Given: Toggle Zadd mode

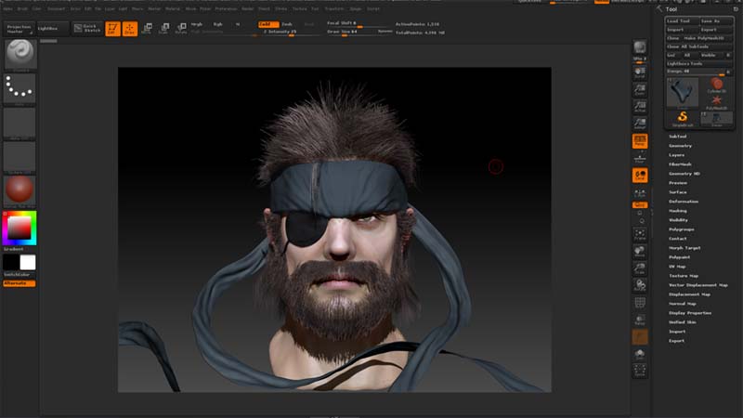Looking at the screenshot, I should pos(268,24).
